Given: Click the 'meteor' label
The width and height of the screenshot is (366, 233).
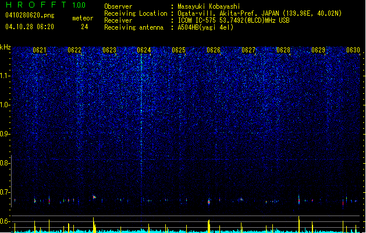Looking at the screenshot, I should 83,18.
